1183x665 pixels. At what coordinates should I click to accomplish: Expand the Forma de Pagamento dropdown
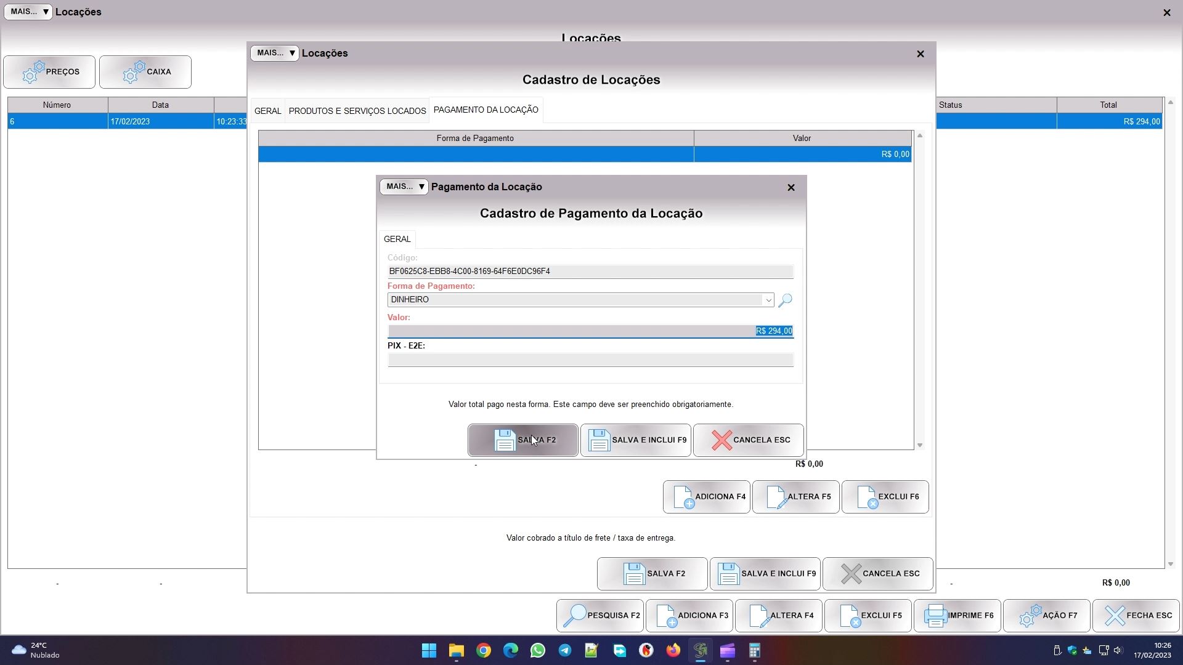(768, 300)
